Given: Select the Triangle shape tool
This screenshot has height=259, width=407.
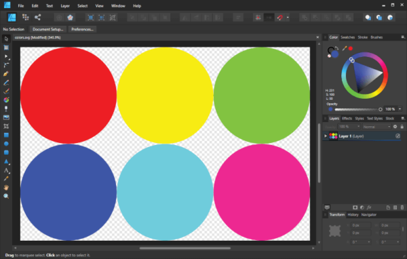Looking at the screenshot, I should coord(6,161).
